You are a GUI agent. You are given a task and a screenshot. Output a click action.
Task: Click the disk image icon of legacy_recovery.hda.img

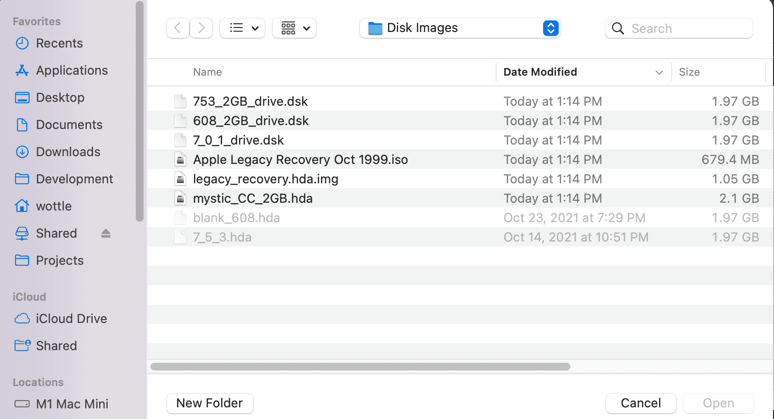tap(180, 178)
